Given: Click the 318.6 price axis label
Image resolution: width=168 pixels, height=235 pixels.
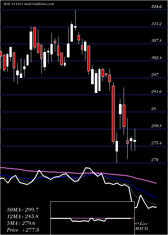Looking at the screenshot, I should click(157, 7).
